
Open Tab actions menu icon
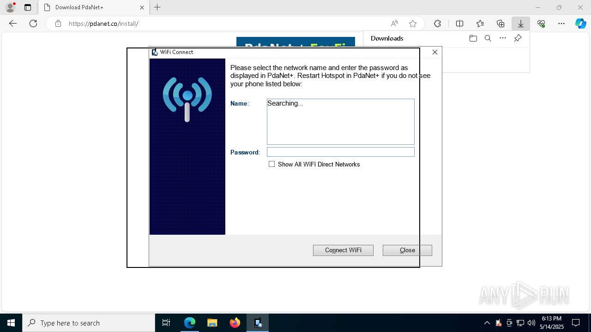28,7
